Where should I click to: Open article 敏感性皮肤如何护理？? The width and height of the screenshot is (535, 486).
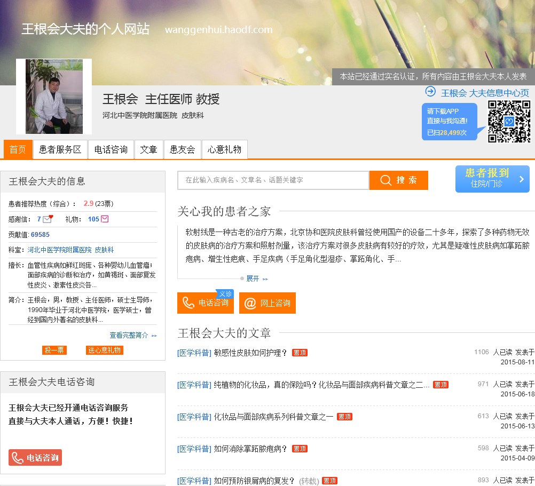(x=250, y=353)
